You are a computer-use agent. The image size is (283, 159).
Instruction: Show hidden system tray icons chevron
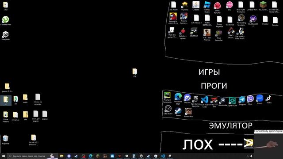[x=248, y=156]
